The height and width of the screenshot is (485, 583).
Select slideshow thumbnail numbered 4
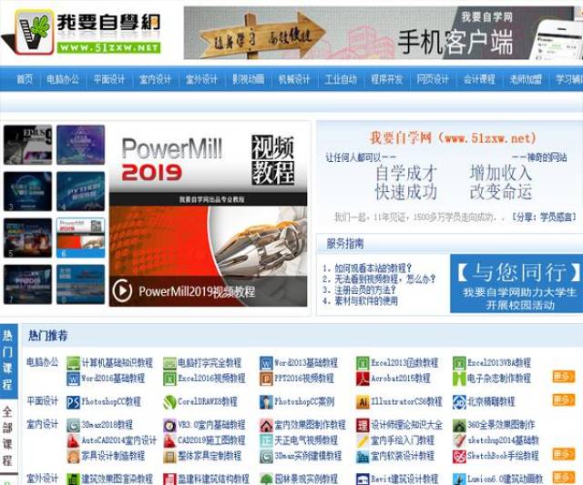(81, 191)
